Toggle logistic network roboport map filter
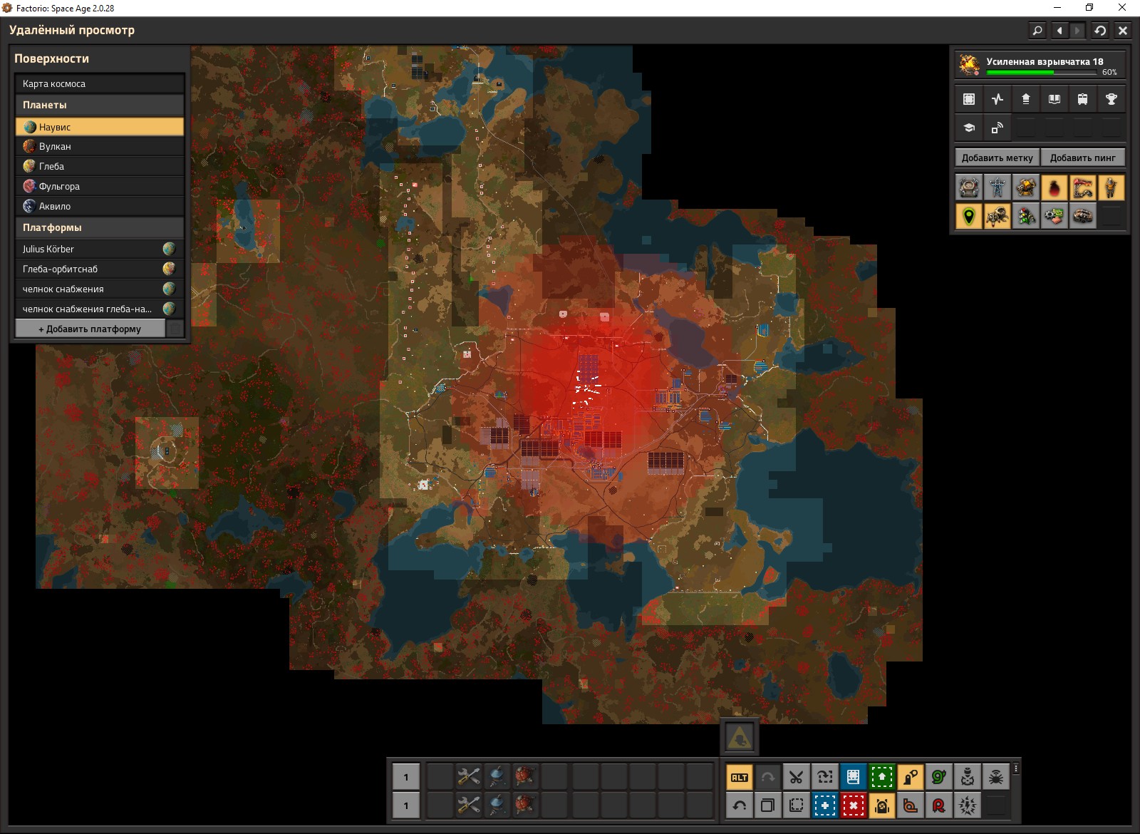 coord(969,187)
